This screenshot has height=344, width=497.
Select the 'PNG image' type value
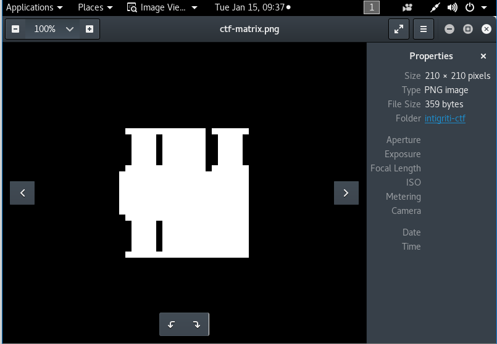[x=446, y=90]
